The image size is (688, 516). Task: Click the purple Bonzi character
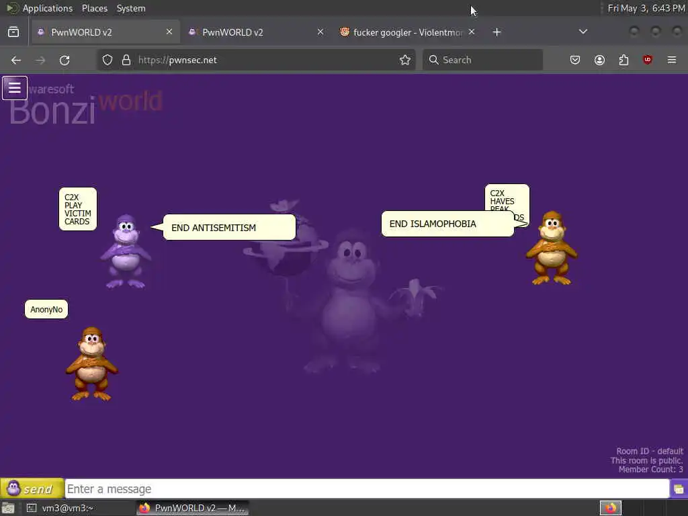click(126, 251)
